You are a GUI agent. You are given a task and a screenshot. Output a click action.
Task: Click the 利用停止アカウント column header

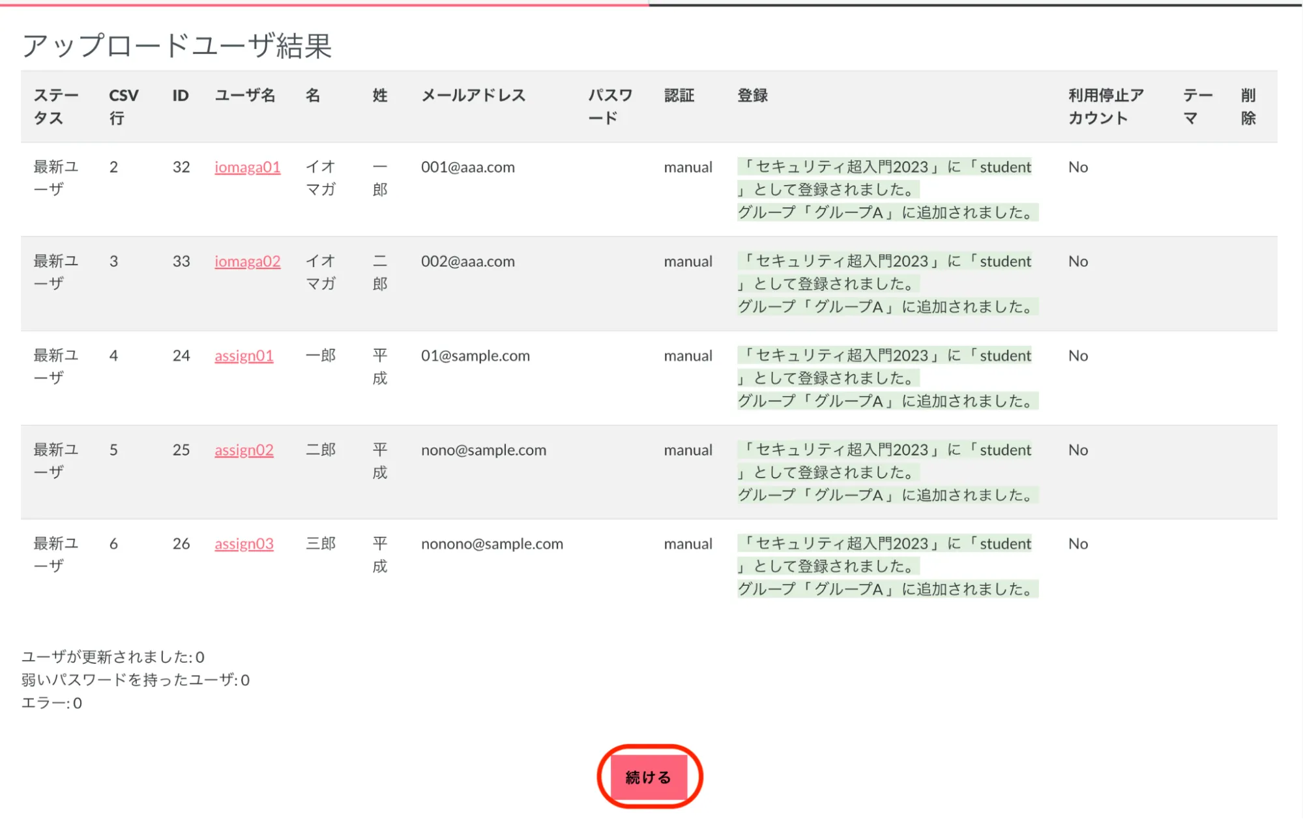(x=1105, y=107)
